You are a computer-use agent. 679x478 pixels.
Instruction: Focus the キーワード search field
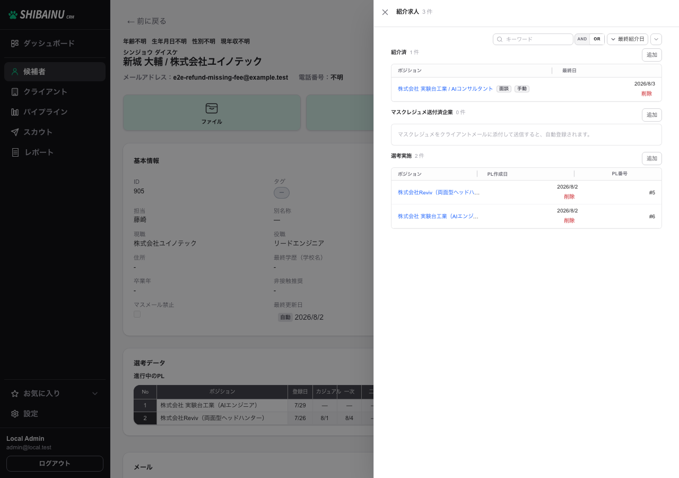pyautogui.click(x=533, y=39)
